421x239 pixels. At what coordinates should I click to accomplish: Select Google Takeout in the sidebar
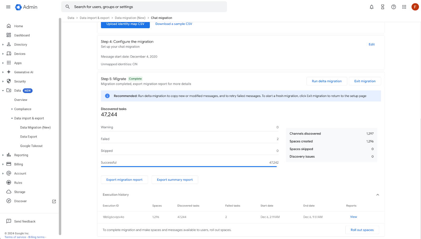(31, 146)
